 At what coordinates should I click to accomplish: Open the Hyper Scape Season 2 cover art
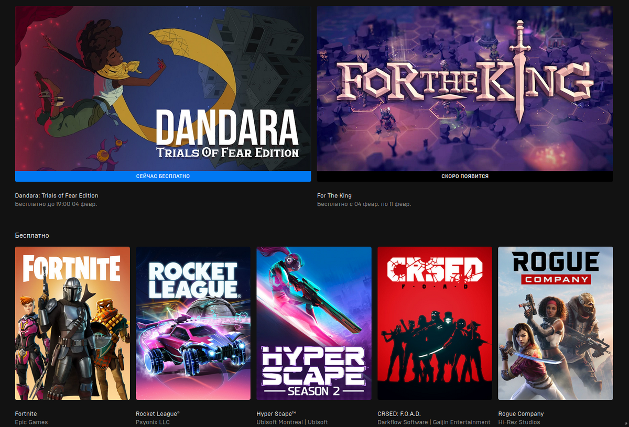click(x=314, y=323)
